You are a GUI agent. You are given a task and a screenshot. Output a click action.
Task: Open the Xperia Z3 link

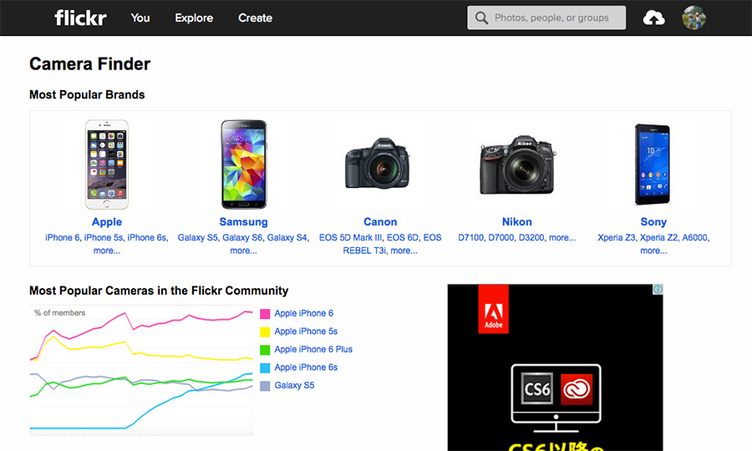(617, 238)
